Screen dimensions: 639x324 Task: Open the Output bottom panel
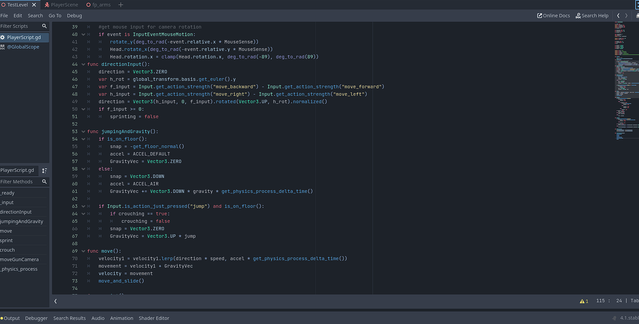[x=12, y=318]
